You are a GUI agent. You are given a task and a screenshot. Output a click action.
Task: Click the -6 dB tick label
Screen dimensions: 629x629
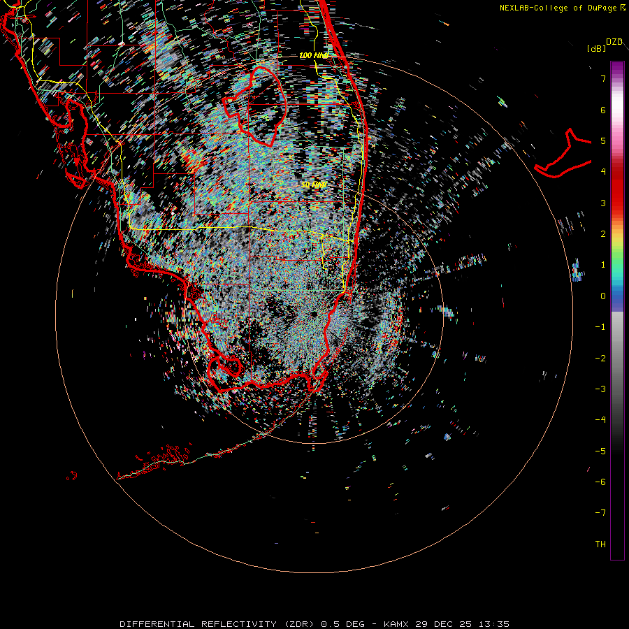tap(600, 482)
